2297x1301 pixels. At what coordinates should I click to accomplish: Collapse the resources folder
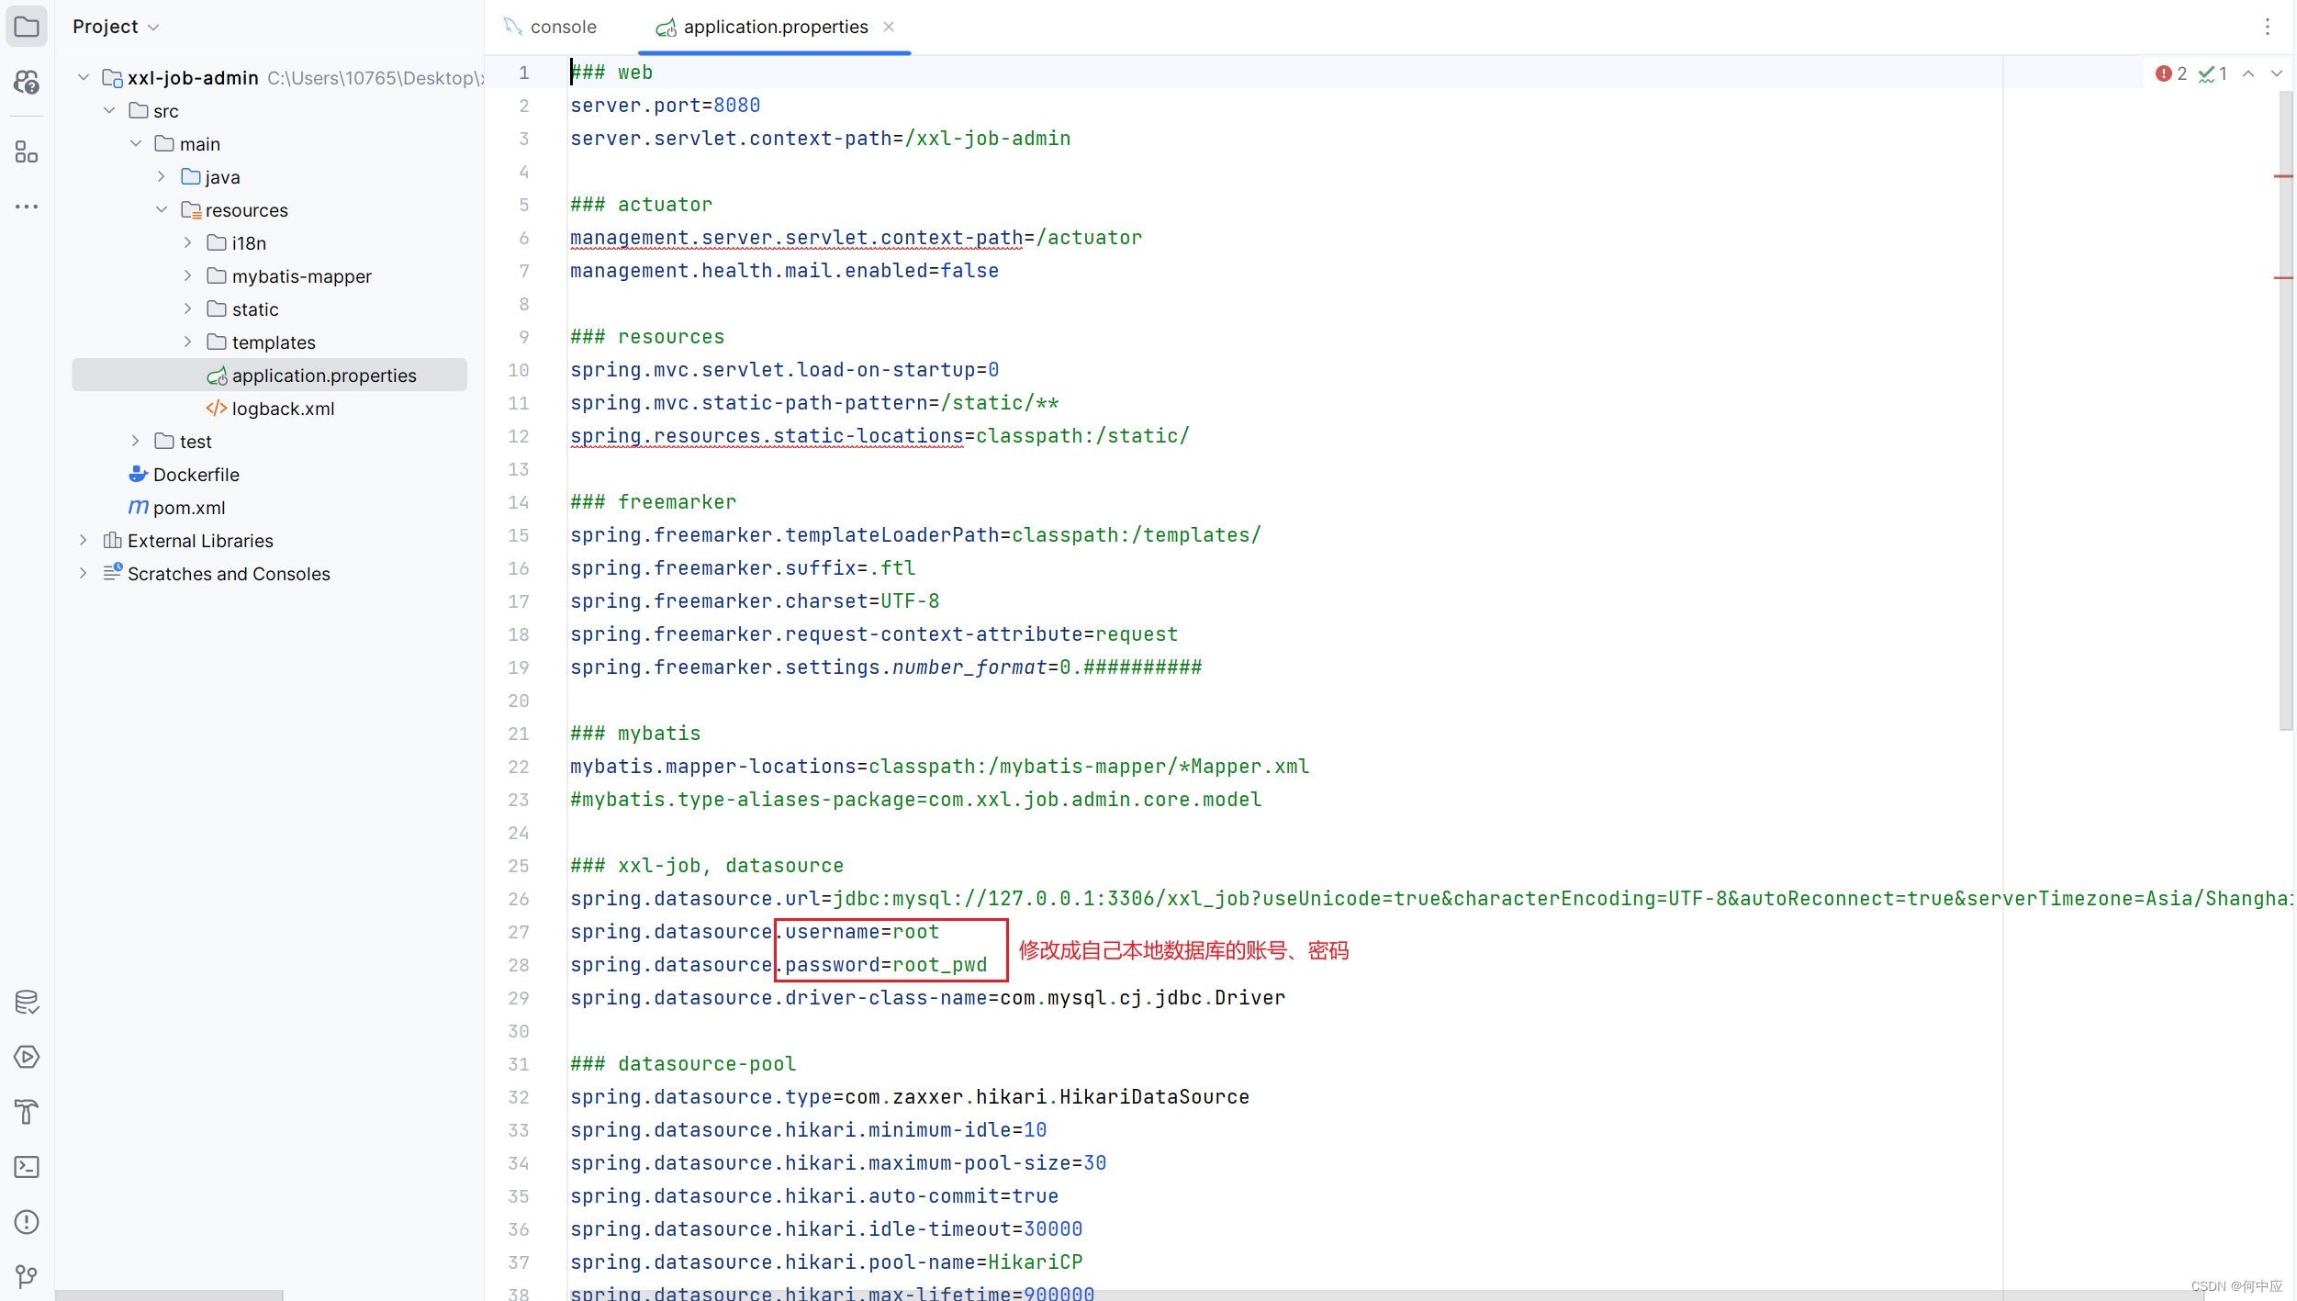pos(162,209)
